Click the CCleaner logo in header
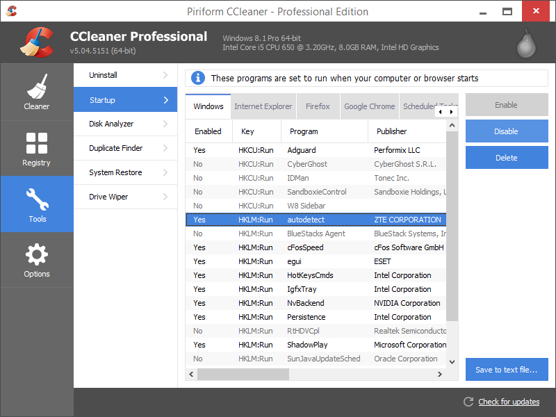 click(x=37, y=42)
